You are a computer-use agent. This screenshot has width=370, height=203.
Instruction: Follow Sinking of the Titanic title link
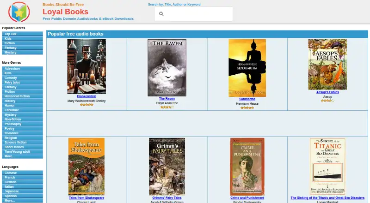coord(327,198)
